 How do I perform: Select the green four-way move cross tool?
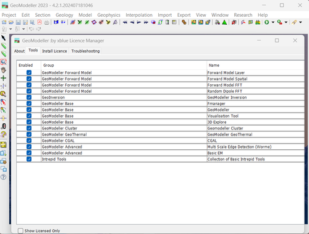click(x=4, y=78)
